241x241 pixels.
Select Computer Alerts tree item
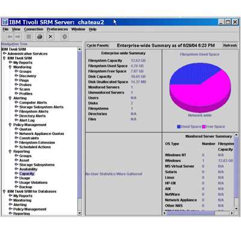33,102
